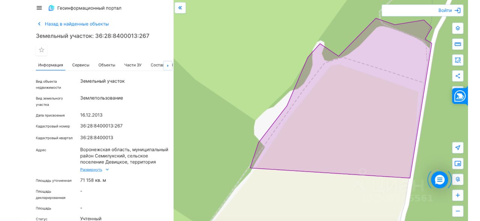Expand the full address via Развернуть
Screen dimensions: 480x221
click(91, 170)
